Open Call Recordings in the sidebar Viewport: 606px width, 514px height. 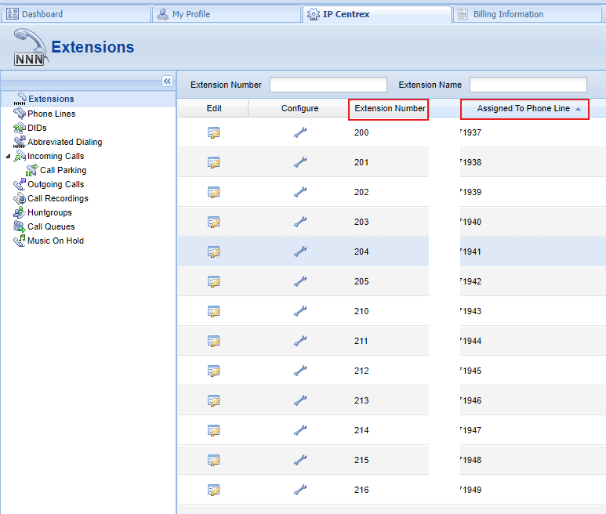57,198
